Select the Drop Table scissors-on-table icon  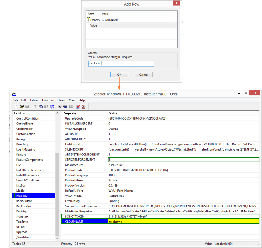click(x=60, y=106)
